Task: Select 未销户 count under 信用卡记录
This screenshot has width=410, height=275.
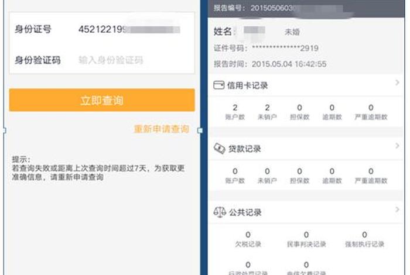Action: coord(267,112)
